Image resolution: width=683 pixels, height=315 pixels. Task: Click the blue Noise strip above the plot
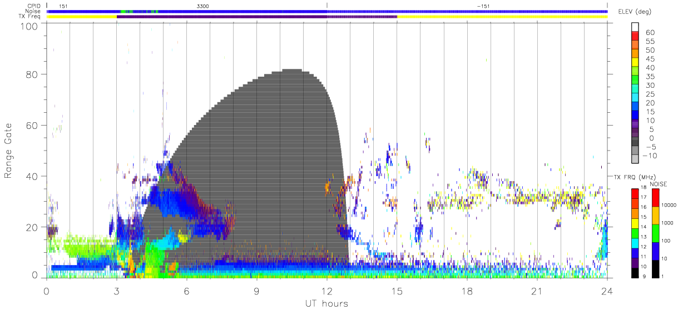327,11
